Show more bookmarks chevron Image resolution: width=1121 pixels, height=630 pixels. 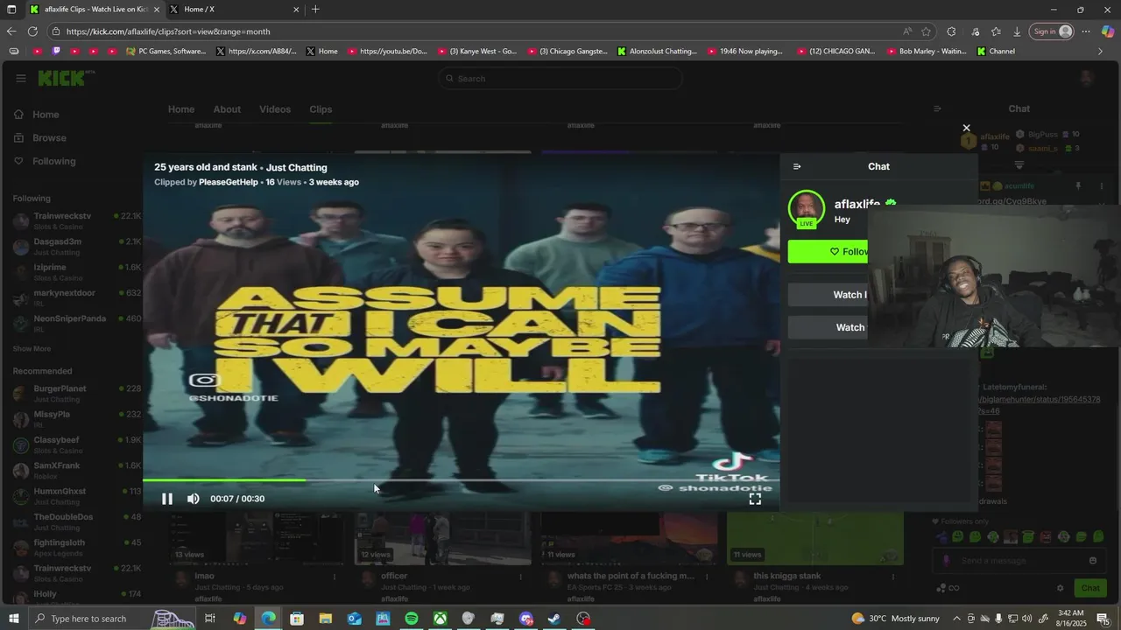pos(1101,52)
